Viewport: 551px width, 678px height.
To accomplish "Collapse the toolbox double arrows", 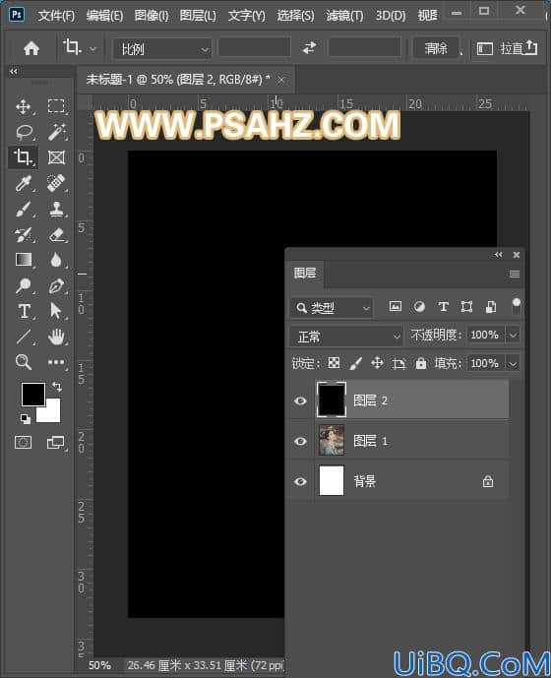I will pos(14,72).
